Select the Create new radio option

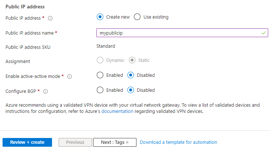coord(100,17)
